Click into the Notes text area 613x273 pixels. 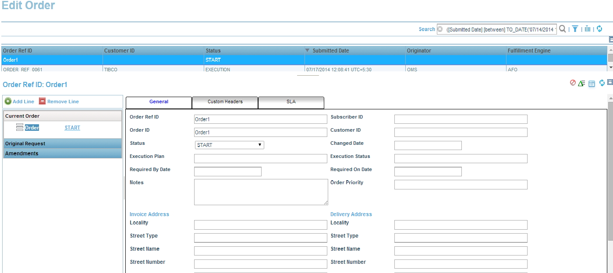coord(261,192)
